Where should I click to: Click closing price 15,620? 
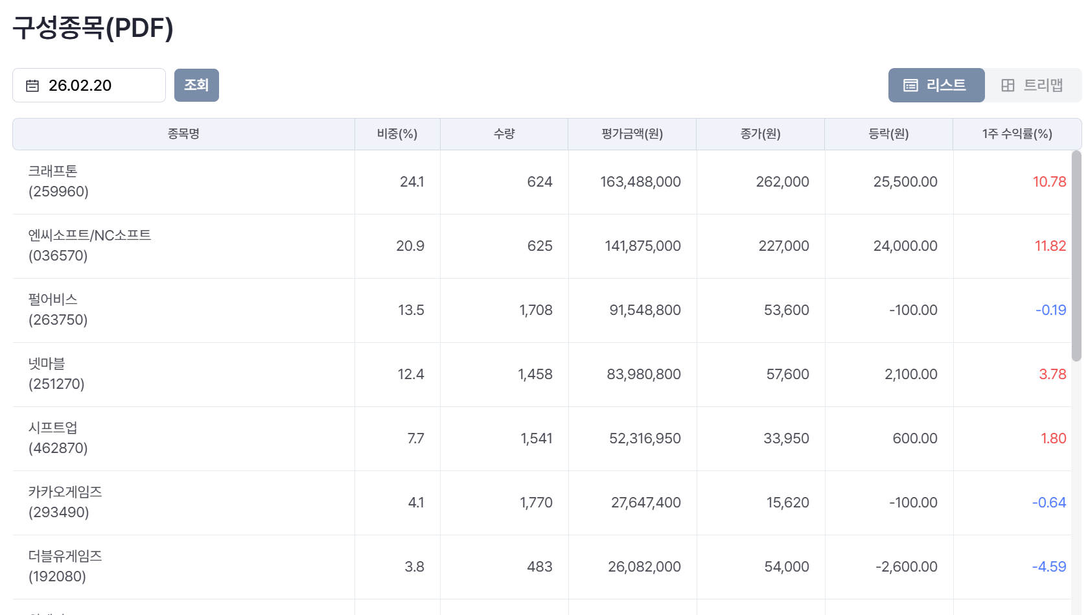788,502
